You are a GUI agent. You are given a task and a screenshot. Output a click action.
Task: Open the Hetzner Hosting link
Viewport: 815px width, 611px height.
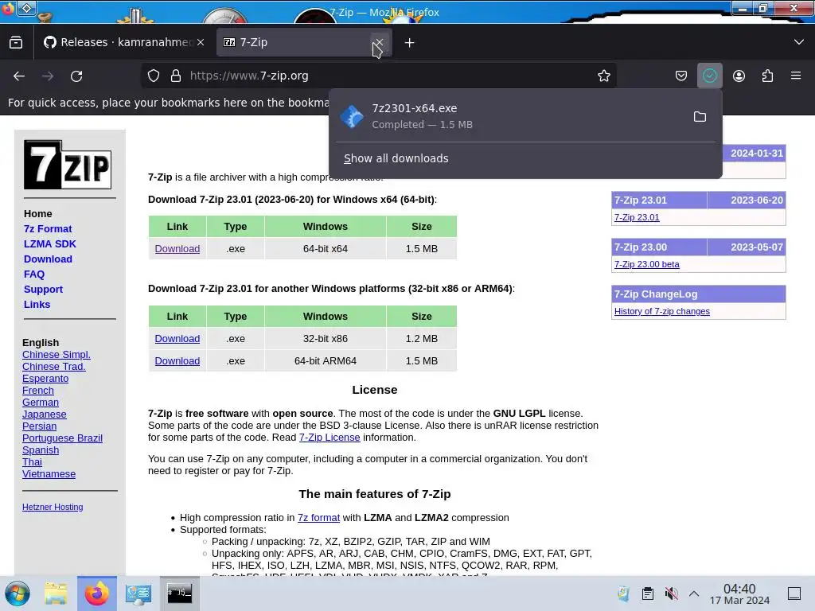[x=53, y=507]
